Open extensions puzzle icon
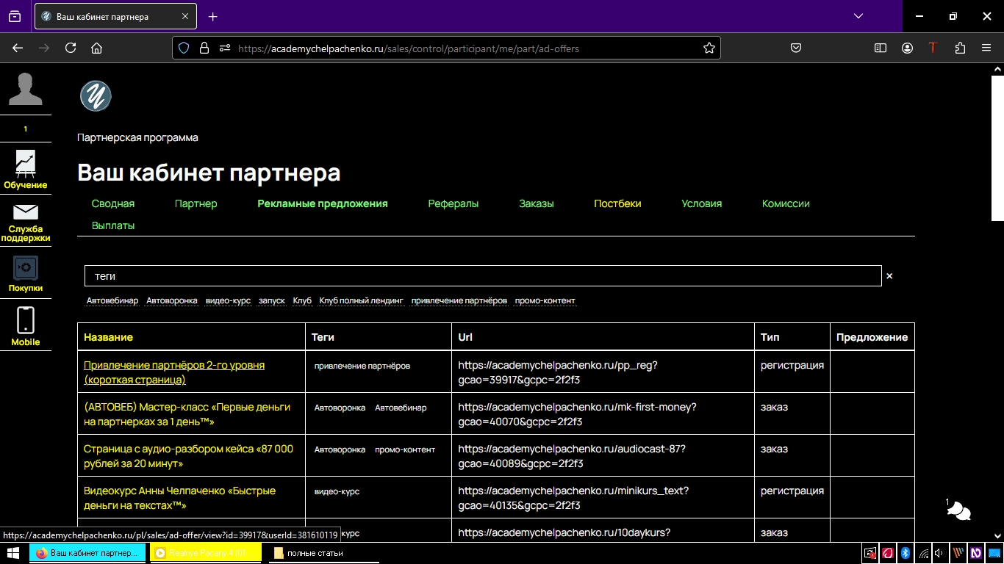 click(x=960, y=48)
